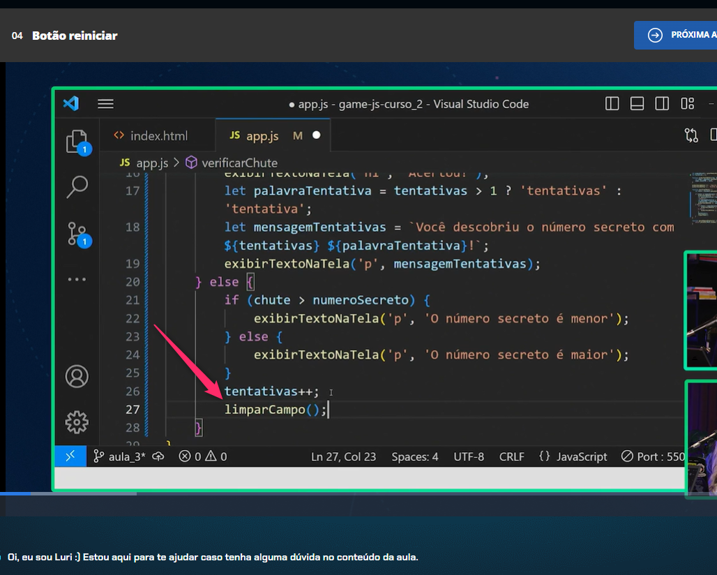Click the hamburger application menu
Screen dimensions: 717x575
click(x=105, y=104)
